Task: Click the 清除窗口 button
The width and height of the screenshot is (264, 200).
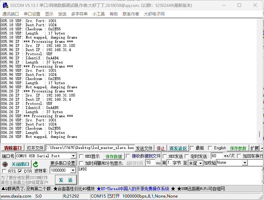Action: pos(13,148)
